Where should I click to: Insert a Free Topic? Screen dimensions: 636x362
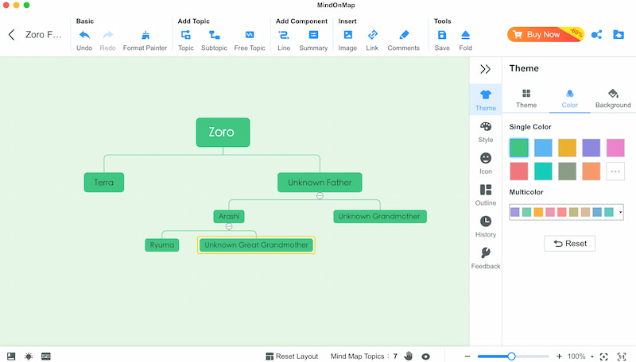[x=250, y=40]
